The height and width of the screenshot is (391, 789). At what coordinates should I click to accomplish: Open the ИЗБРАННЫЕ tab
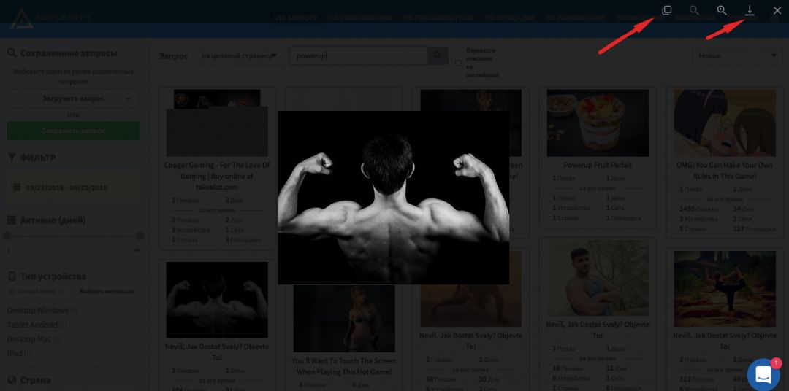point(695,18)
